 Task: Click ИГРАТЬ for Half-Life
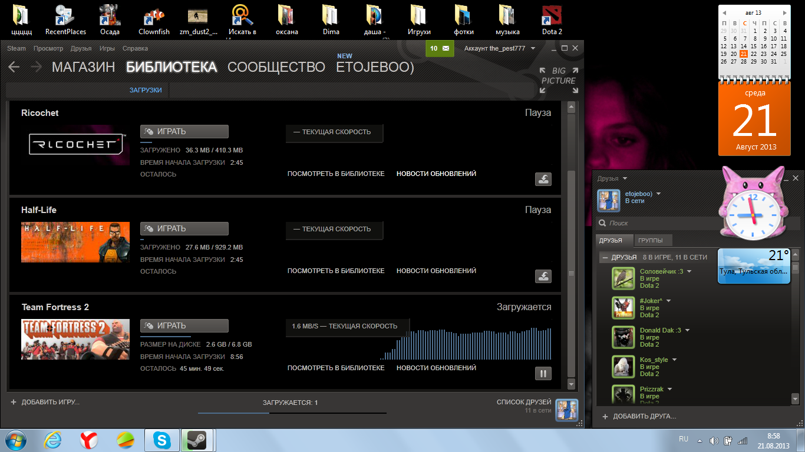[x=184, y=229]
